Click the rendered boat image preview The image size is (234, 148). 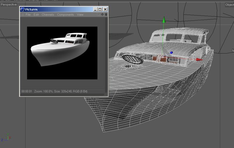point(62,53)
